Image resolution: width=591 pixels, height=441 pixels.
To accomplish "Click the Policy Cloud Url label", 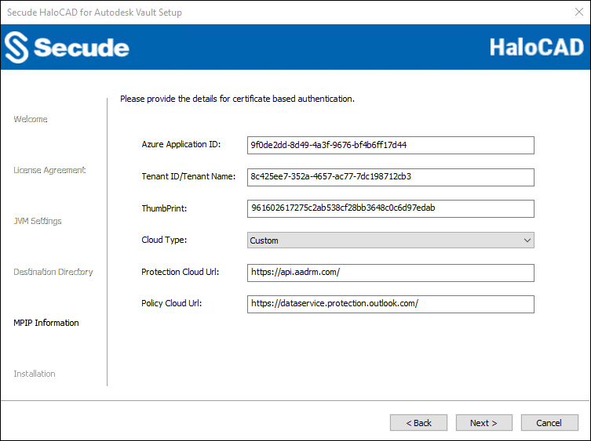I will pos(172,303).
